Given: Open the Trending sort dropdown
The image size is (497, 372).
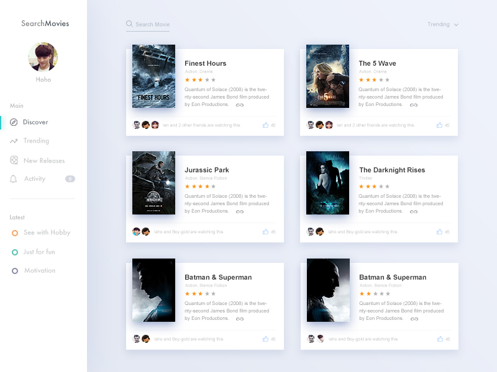Looking at the screenshot, I should click(443, 24).
